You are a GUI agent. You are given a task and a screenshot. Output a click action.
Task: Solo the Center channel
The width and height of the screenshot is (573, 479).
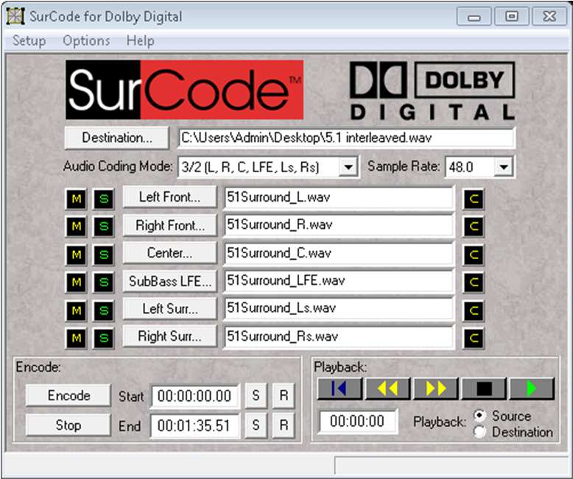click(103, 254)
